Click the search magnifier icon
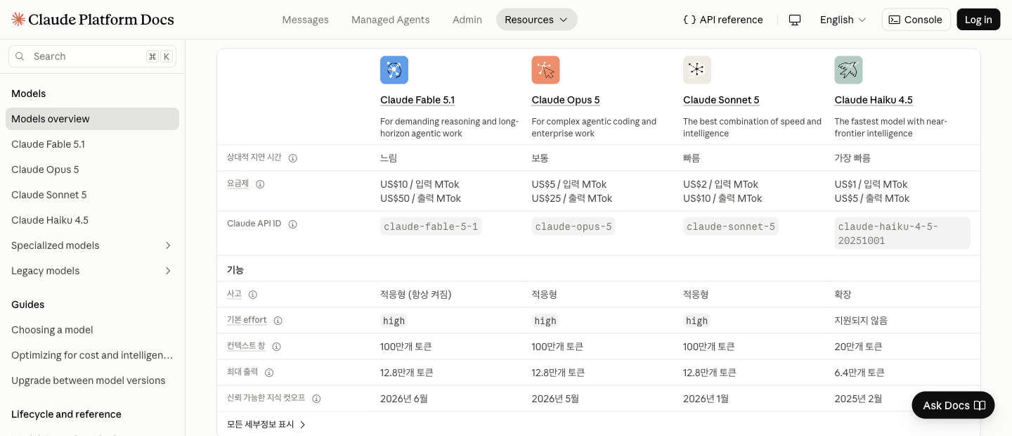The image size is (1012, 436). tap(20, 56)
